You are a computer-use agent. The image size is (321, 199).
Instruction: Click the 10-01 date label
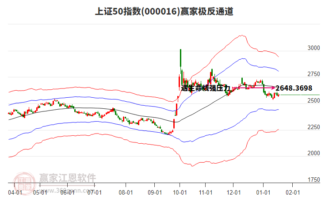tap(180, 192)
